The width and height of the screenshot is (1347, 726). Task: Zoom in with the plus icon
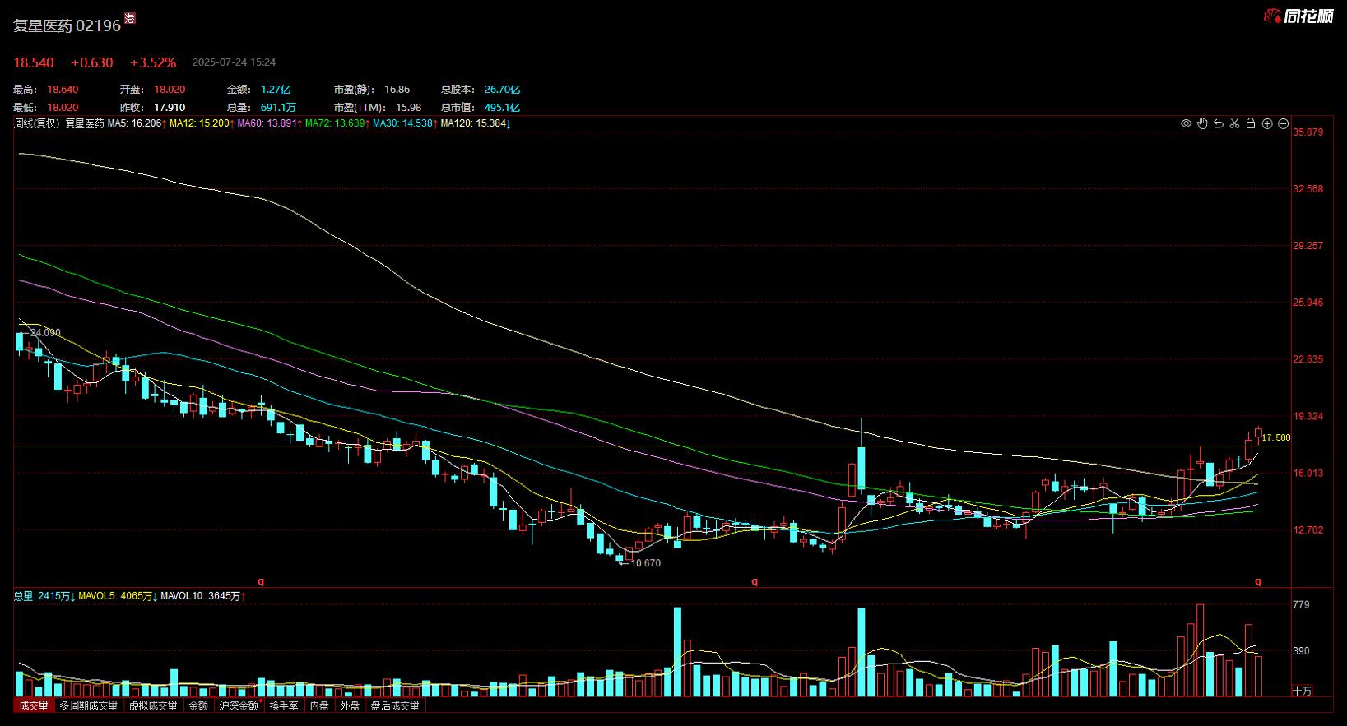pos(1267,123)
